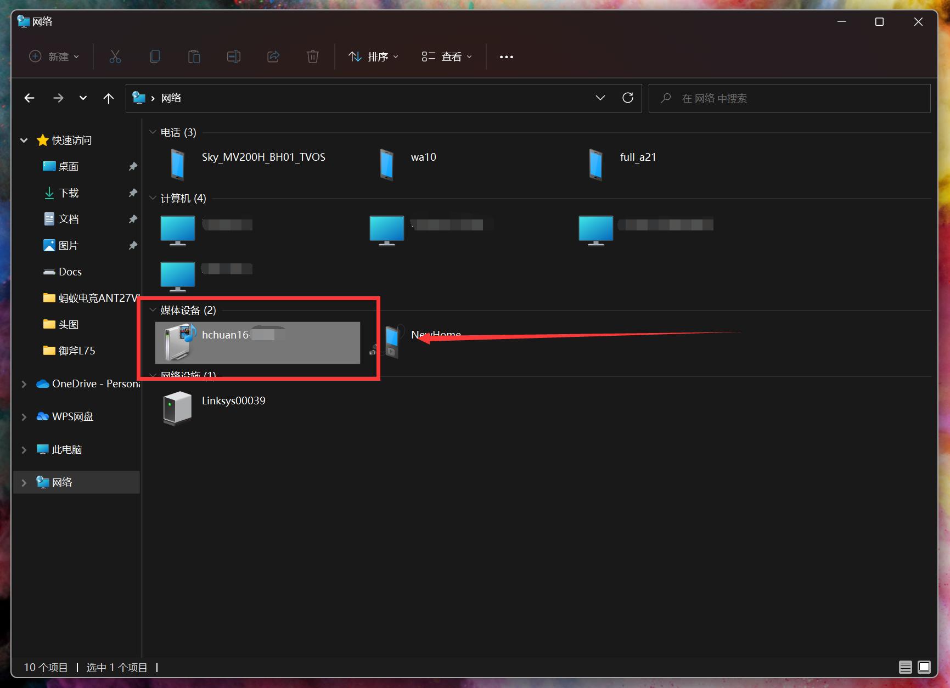Click the Copy icon in toolbar
The height and width of the screenshot is (688, 950).
155,57
